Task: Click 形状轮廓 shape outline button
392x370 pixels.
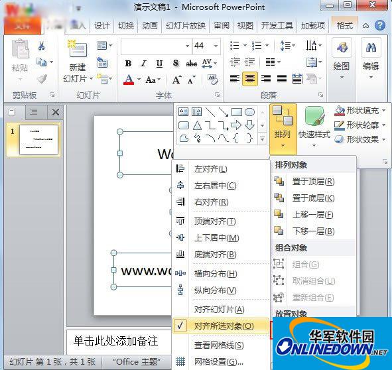Action: pyautogui.click(x=360, y=125)
